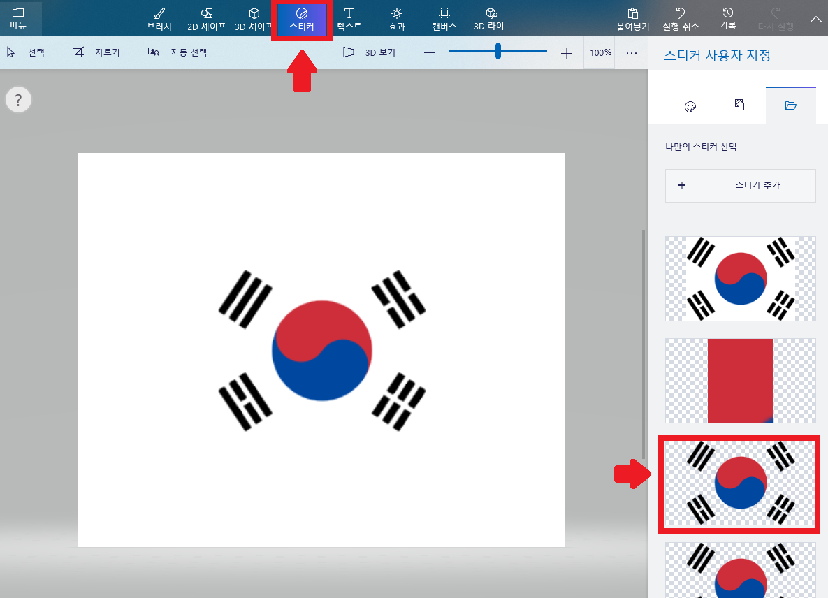Choose the 자르기 crop tool
This screenshot has height=598, width=828.
96,52
